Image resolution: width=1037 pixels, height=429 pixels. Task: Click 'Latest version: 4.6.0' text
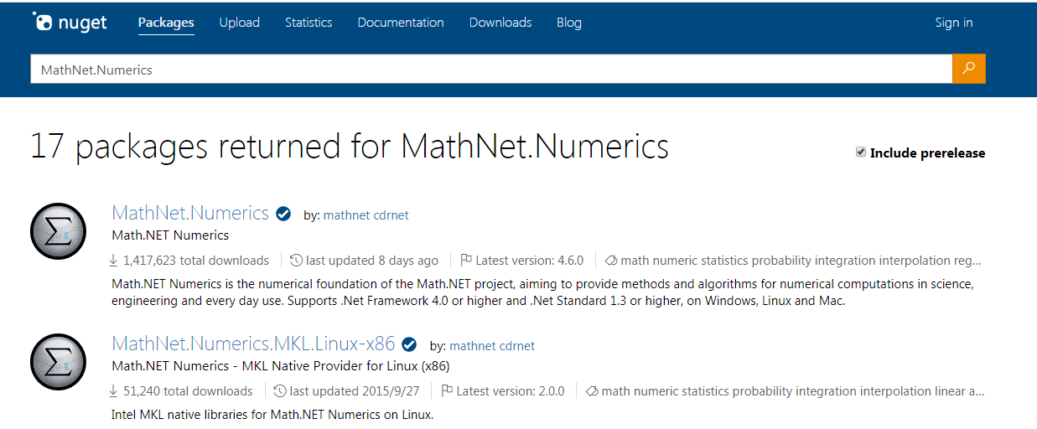(x=530, y=261)
